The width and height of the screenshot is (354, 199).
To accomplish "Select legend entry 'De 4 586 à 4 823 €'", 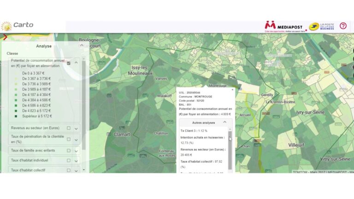I will click(36, 105).
